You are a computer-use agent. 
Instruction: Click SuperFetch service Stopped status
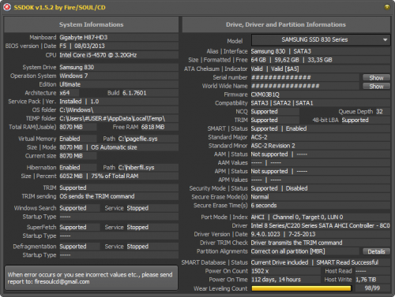[x=137, y=228]
